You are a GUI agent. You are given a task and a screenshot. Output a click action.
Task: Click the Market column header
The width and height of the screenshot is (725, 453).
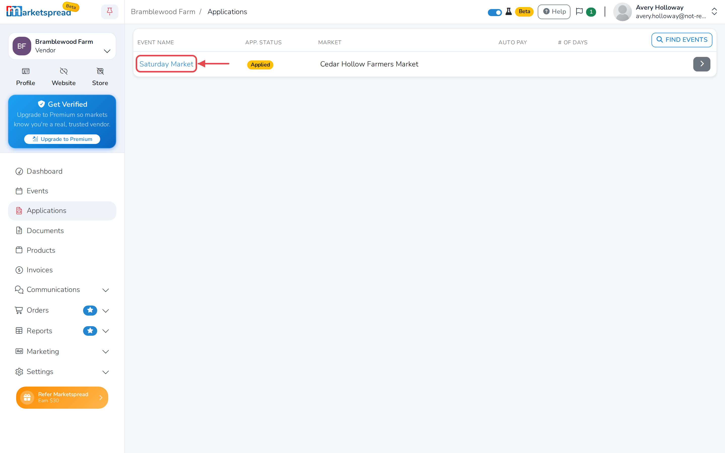[x=330, y=43]
